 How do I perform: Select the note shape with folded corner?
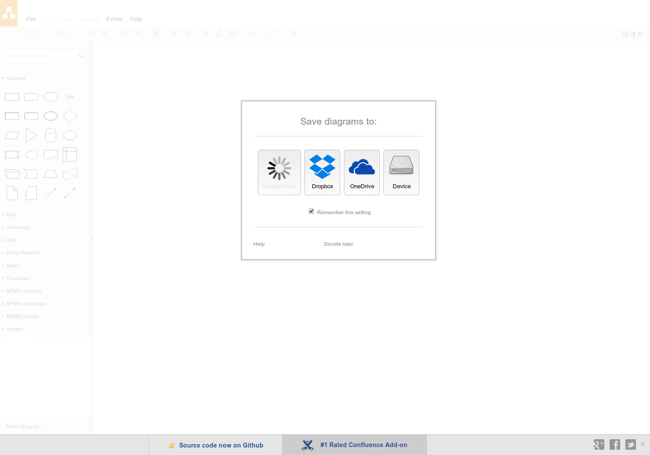click(12, 193)
